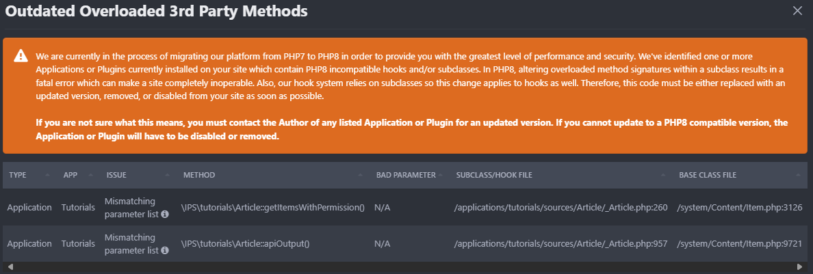The height and width of the screenshot is (274, 813).
Task: Click the info icon in the apiOutput row
Action: pos(165,250)
